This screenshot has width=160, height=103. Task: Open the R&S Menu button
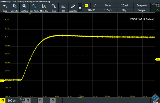pos(155,98)
